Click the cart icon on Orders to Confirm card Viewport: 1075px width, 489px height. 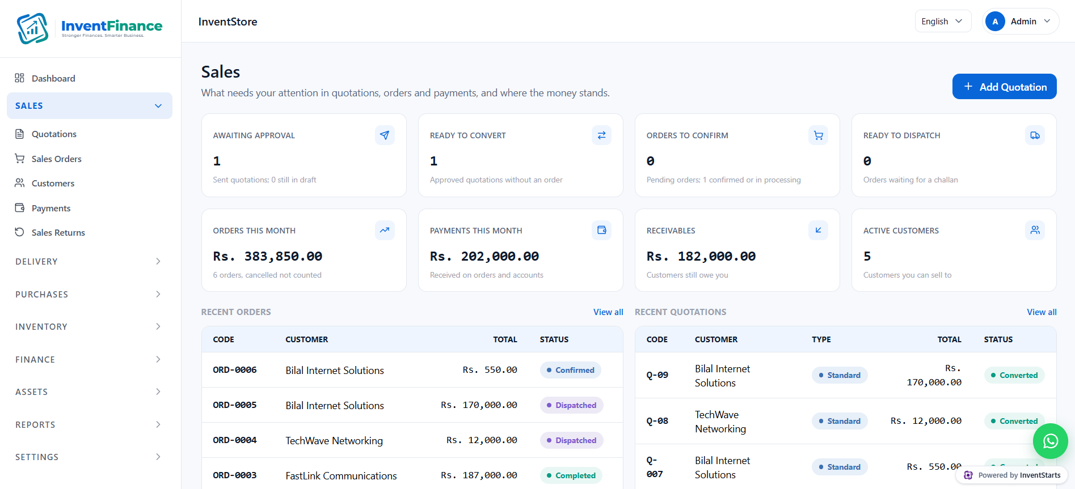coord(818,135)
